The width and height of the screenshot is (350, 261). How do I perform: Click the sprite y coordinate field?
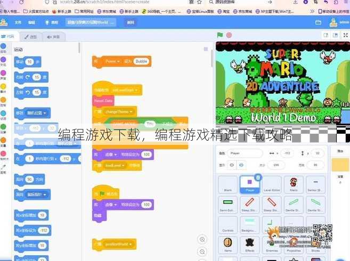point(318,153)
